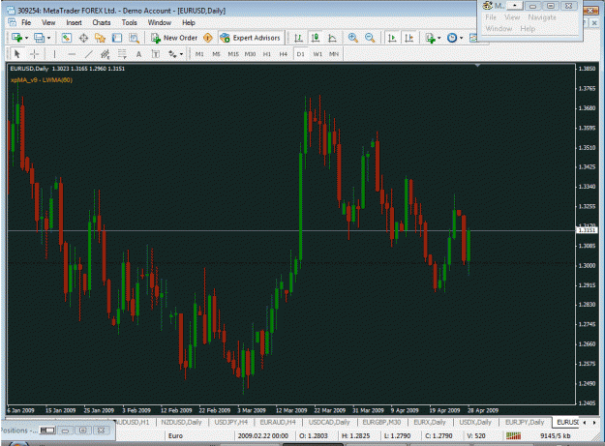
Task: Toggle the Expert Advisors button
Action: (250, 38)
